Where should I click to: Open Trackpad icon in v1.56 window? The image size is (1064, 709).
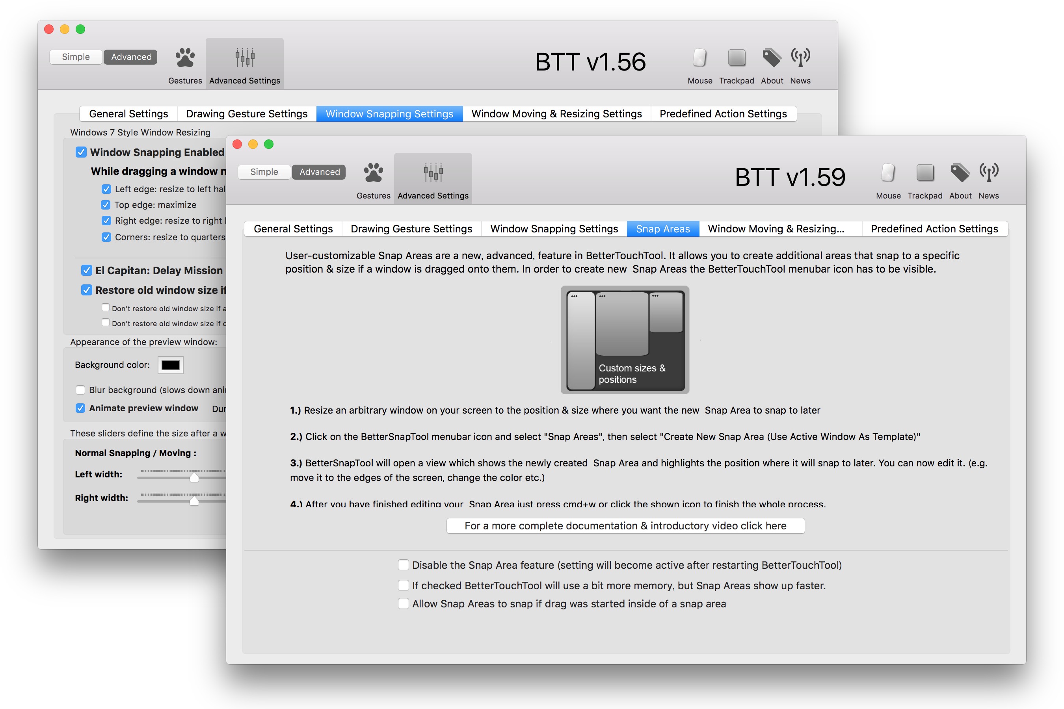(x=737, y=58)
